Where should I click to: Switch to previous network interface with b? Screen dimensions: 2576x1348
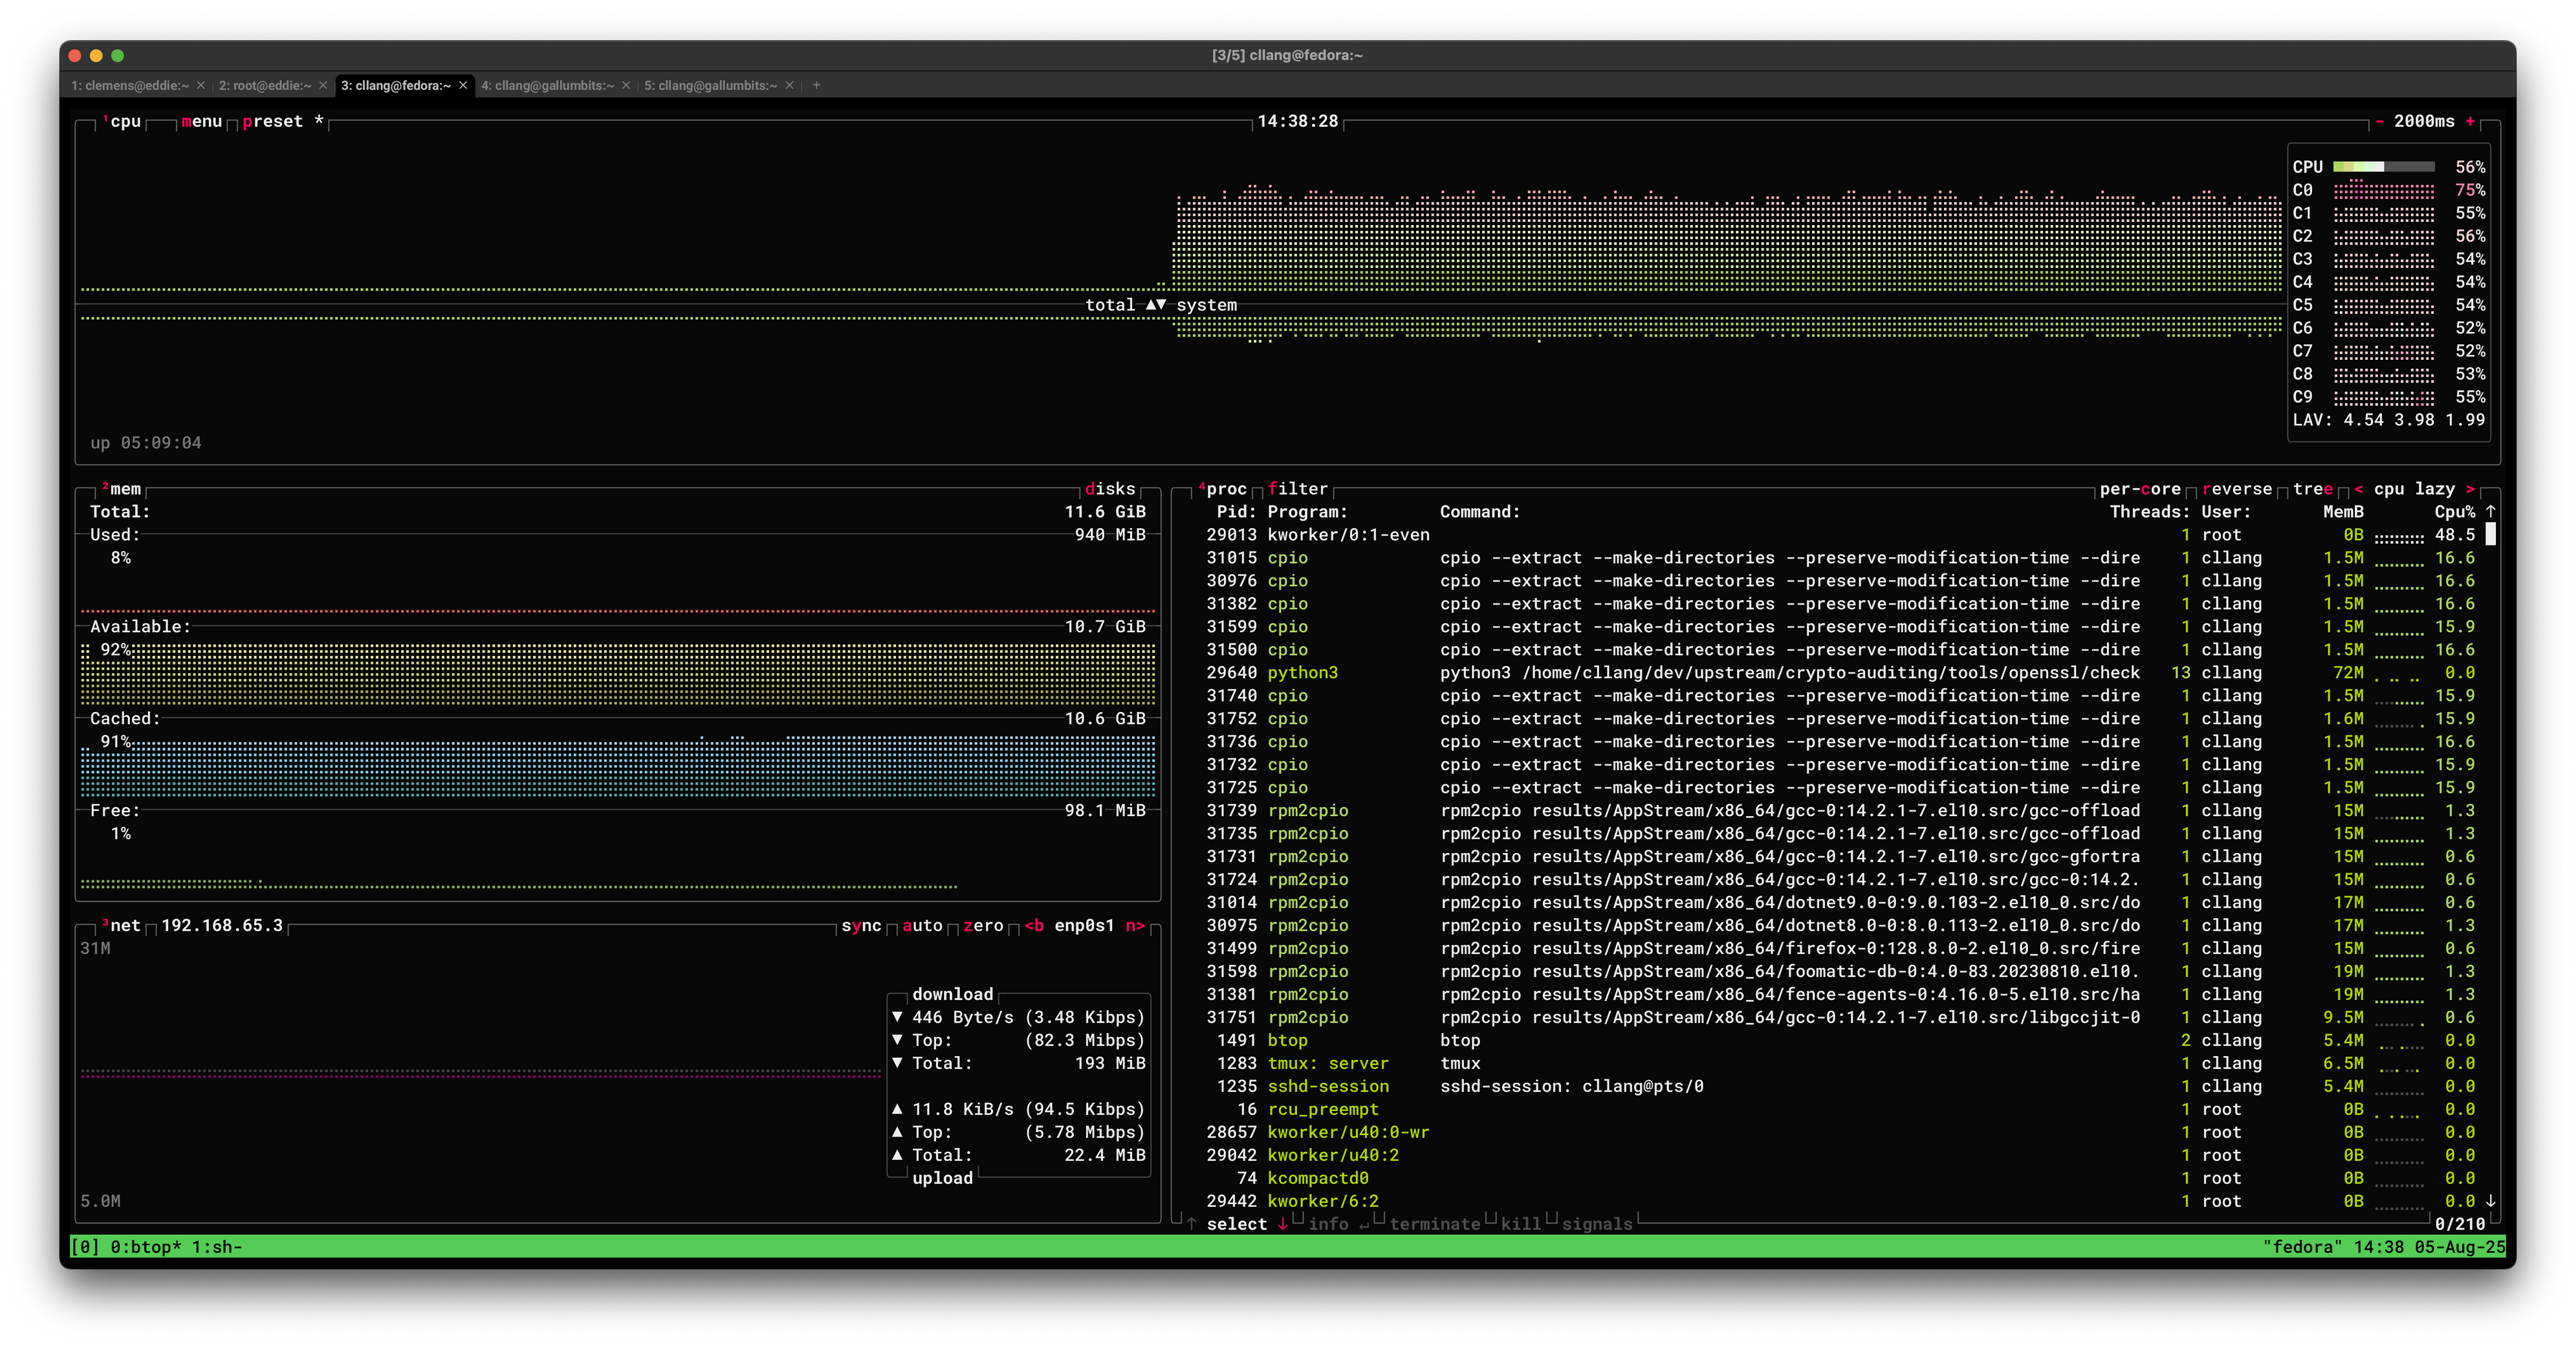click(x=1034, y=926)
